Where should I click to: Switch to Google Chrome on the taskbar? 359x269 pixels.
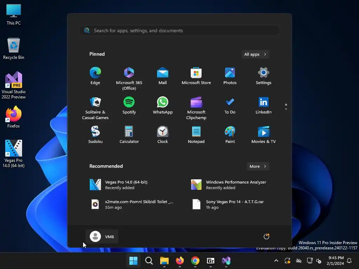coord(195,261)
